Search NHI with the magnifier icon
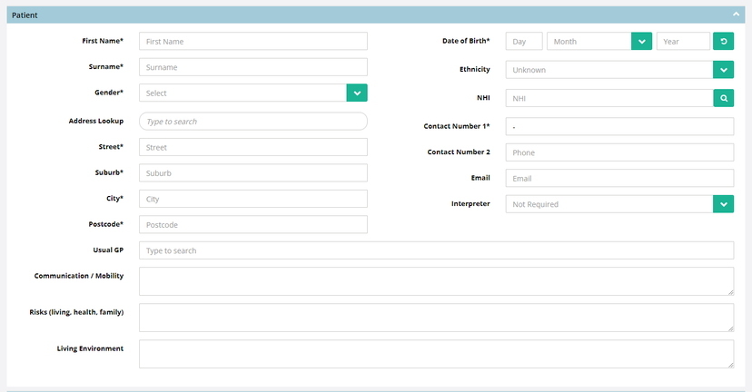This screenshot has width=752, height=392. [x=724, y=98]
